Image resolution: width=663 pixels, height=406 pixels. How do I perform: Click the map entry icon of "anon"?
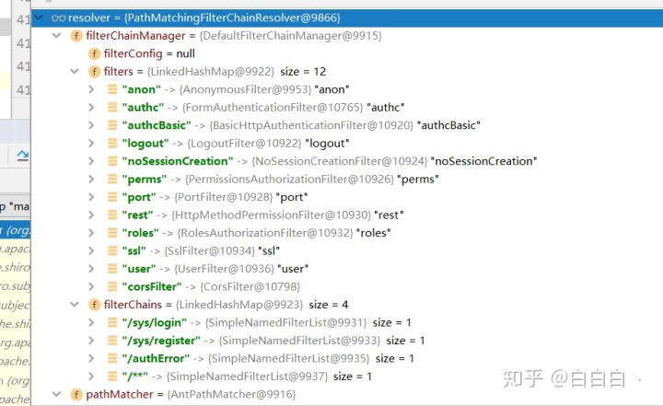[112, 89]
